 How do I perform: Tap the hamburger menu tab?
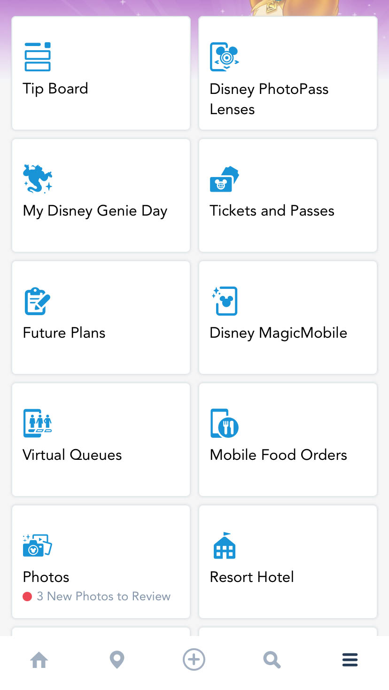click(350, 660)
